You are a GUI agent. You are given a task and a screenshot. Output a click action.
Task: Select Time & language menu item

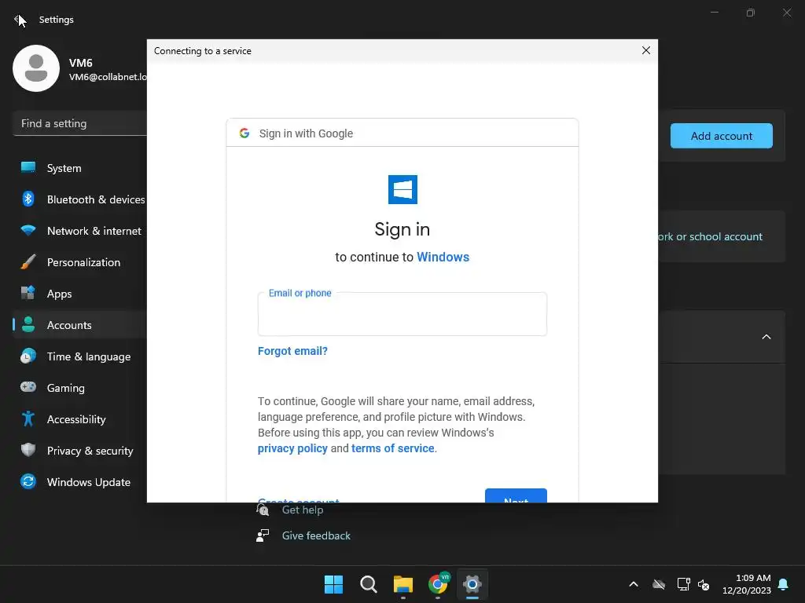click(79, 356)
